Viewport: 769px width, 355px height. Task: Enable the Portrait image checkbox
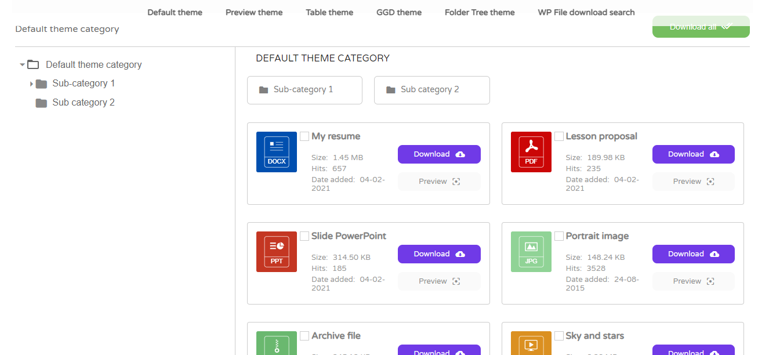[559, 236]
